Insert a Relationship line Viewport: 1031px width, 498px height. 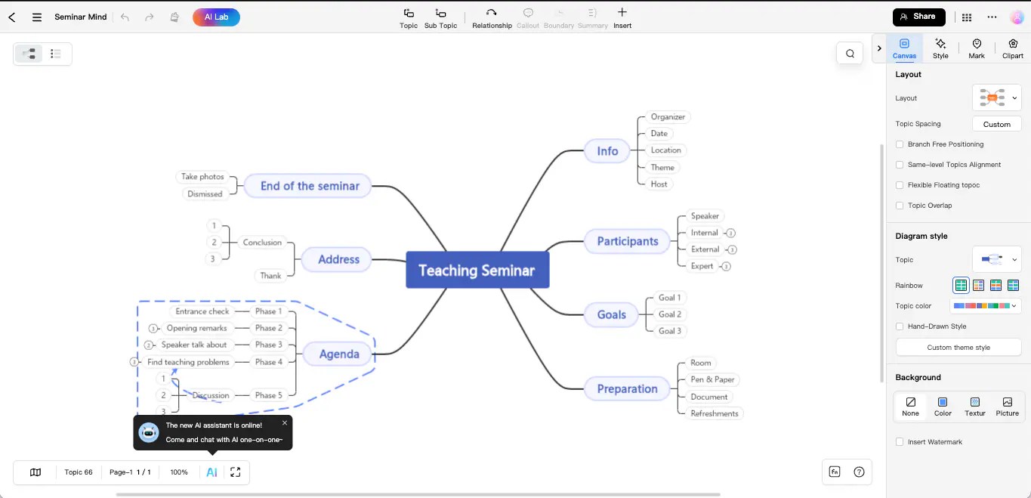[x=492, y=18]
